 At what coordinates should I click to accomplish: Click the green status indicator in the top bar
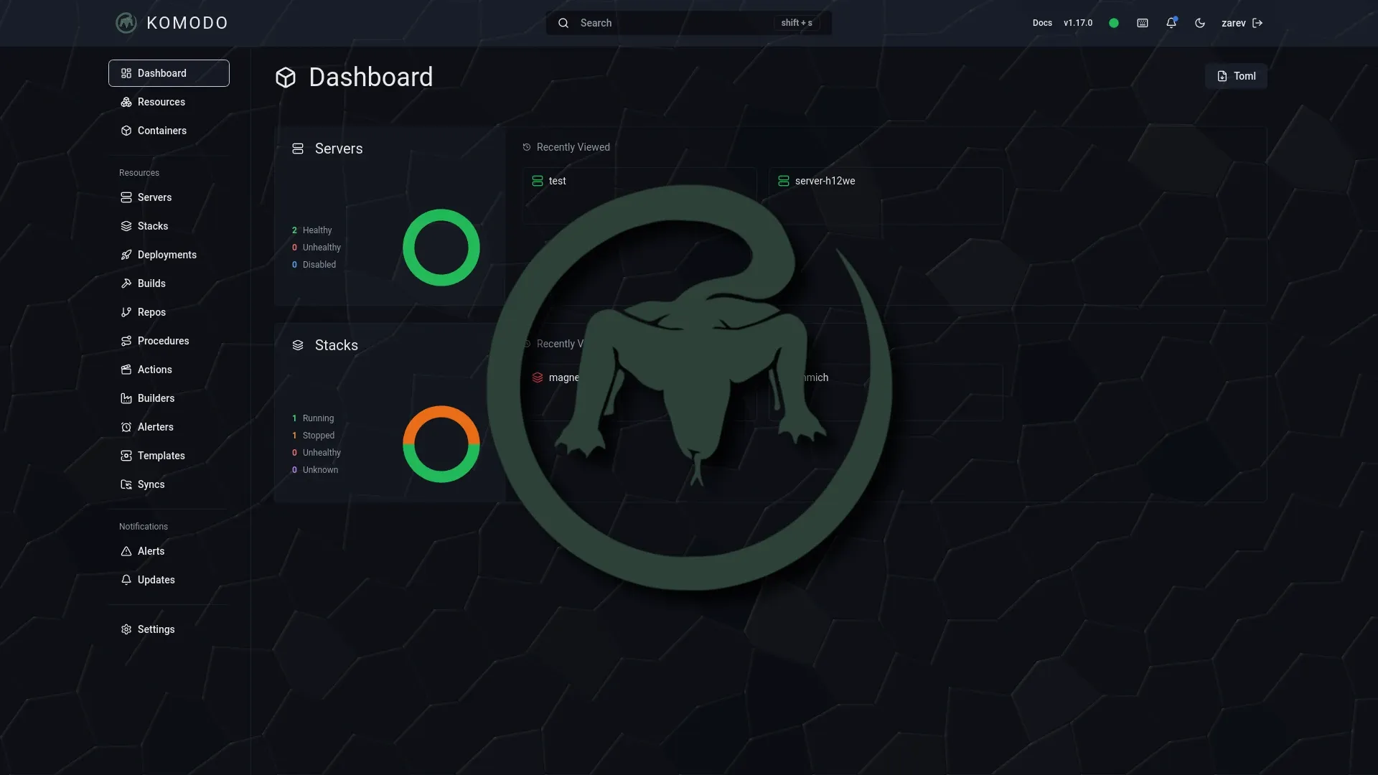(1113, 23)
